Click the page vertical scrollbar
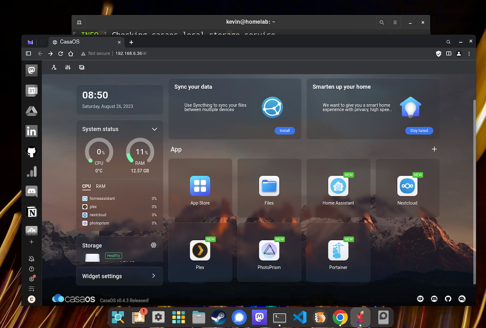This screenshot has width=486, height=328. pos(474,192)
